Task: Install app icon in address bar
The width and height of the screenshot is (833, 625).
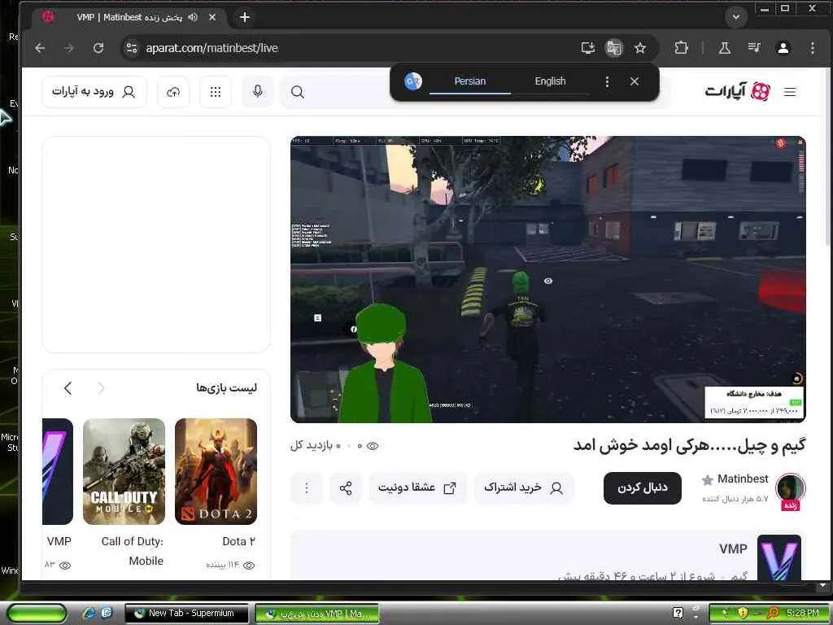Action: click(x=587, y=48)
